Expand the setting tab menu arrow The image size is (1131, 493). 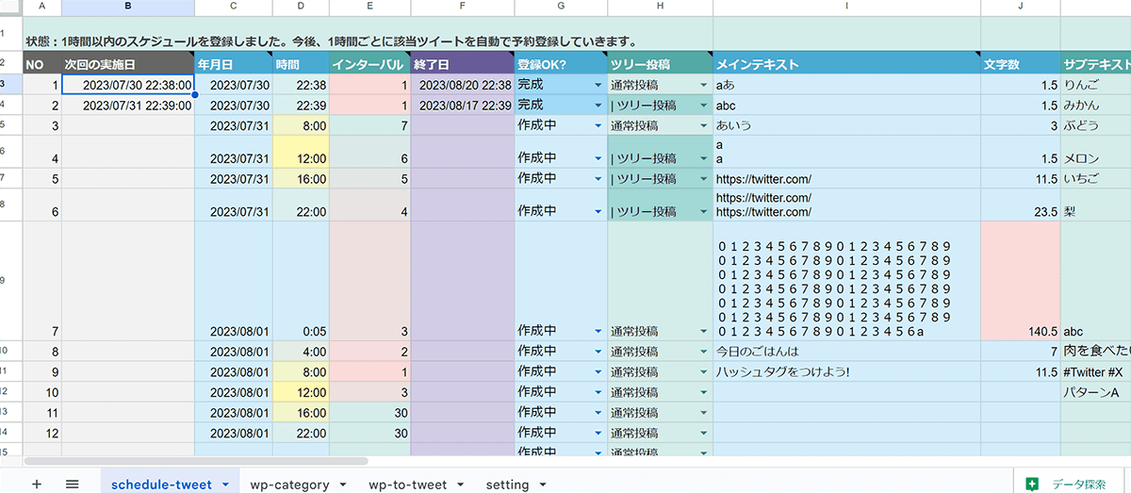tap(543, 485)
